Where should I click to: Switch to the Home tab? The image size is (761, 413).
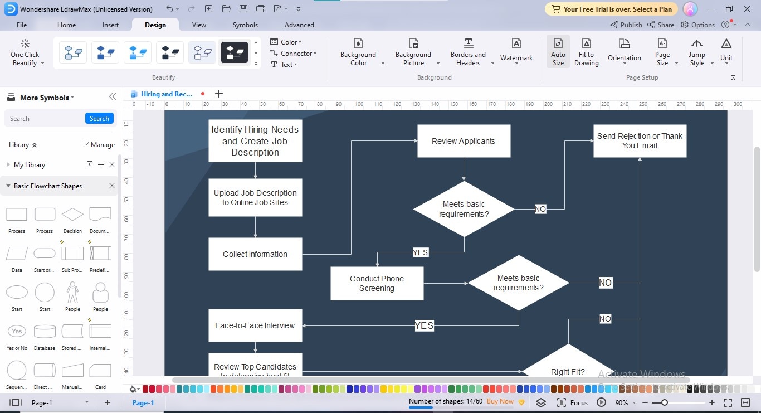pos(66,25)
